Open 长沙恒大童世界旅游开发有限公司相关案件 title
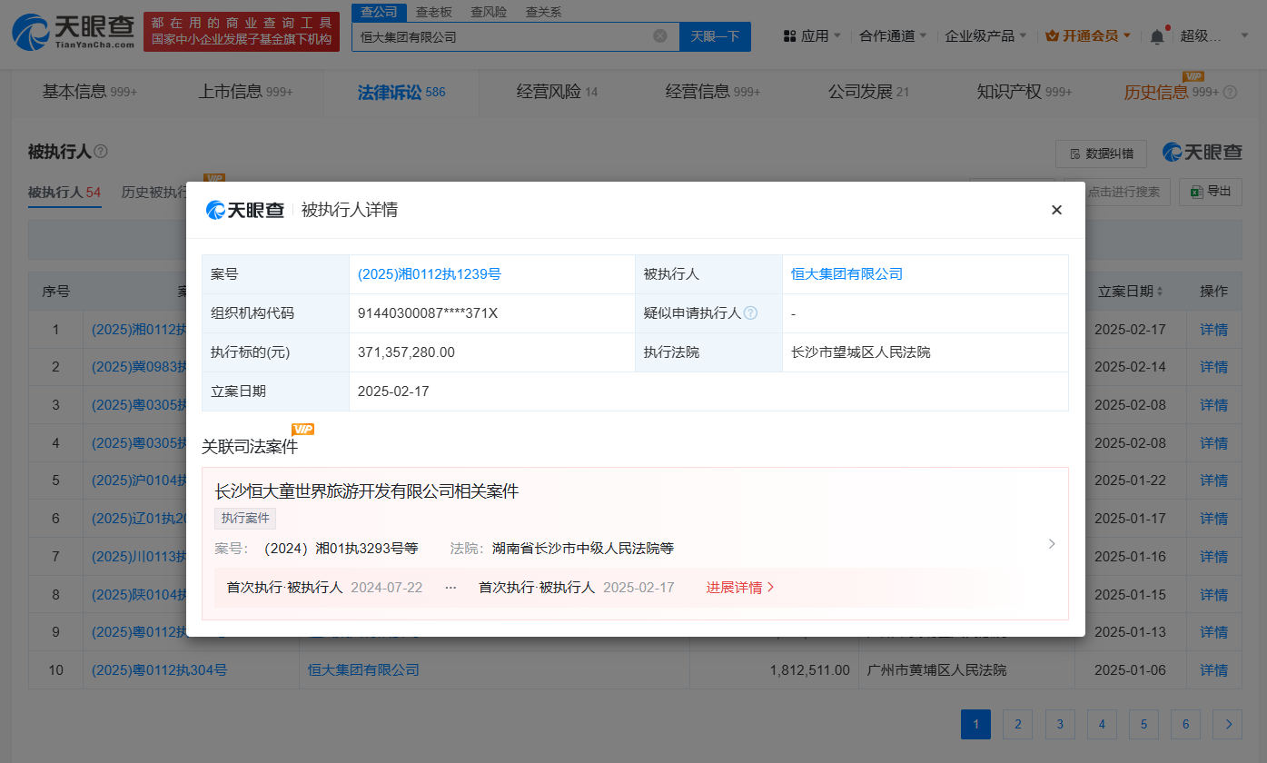The width and height of the screenshot is (1267, 763). (367, 491)
